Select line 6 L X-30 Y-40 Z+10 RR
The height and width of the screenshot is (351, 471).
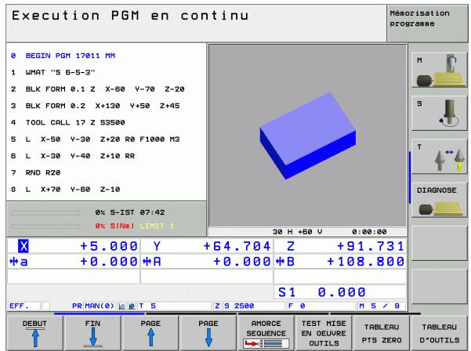click(x=73, y=156)
